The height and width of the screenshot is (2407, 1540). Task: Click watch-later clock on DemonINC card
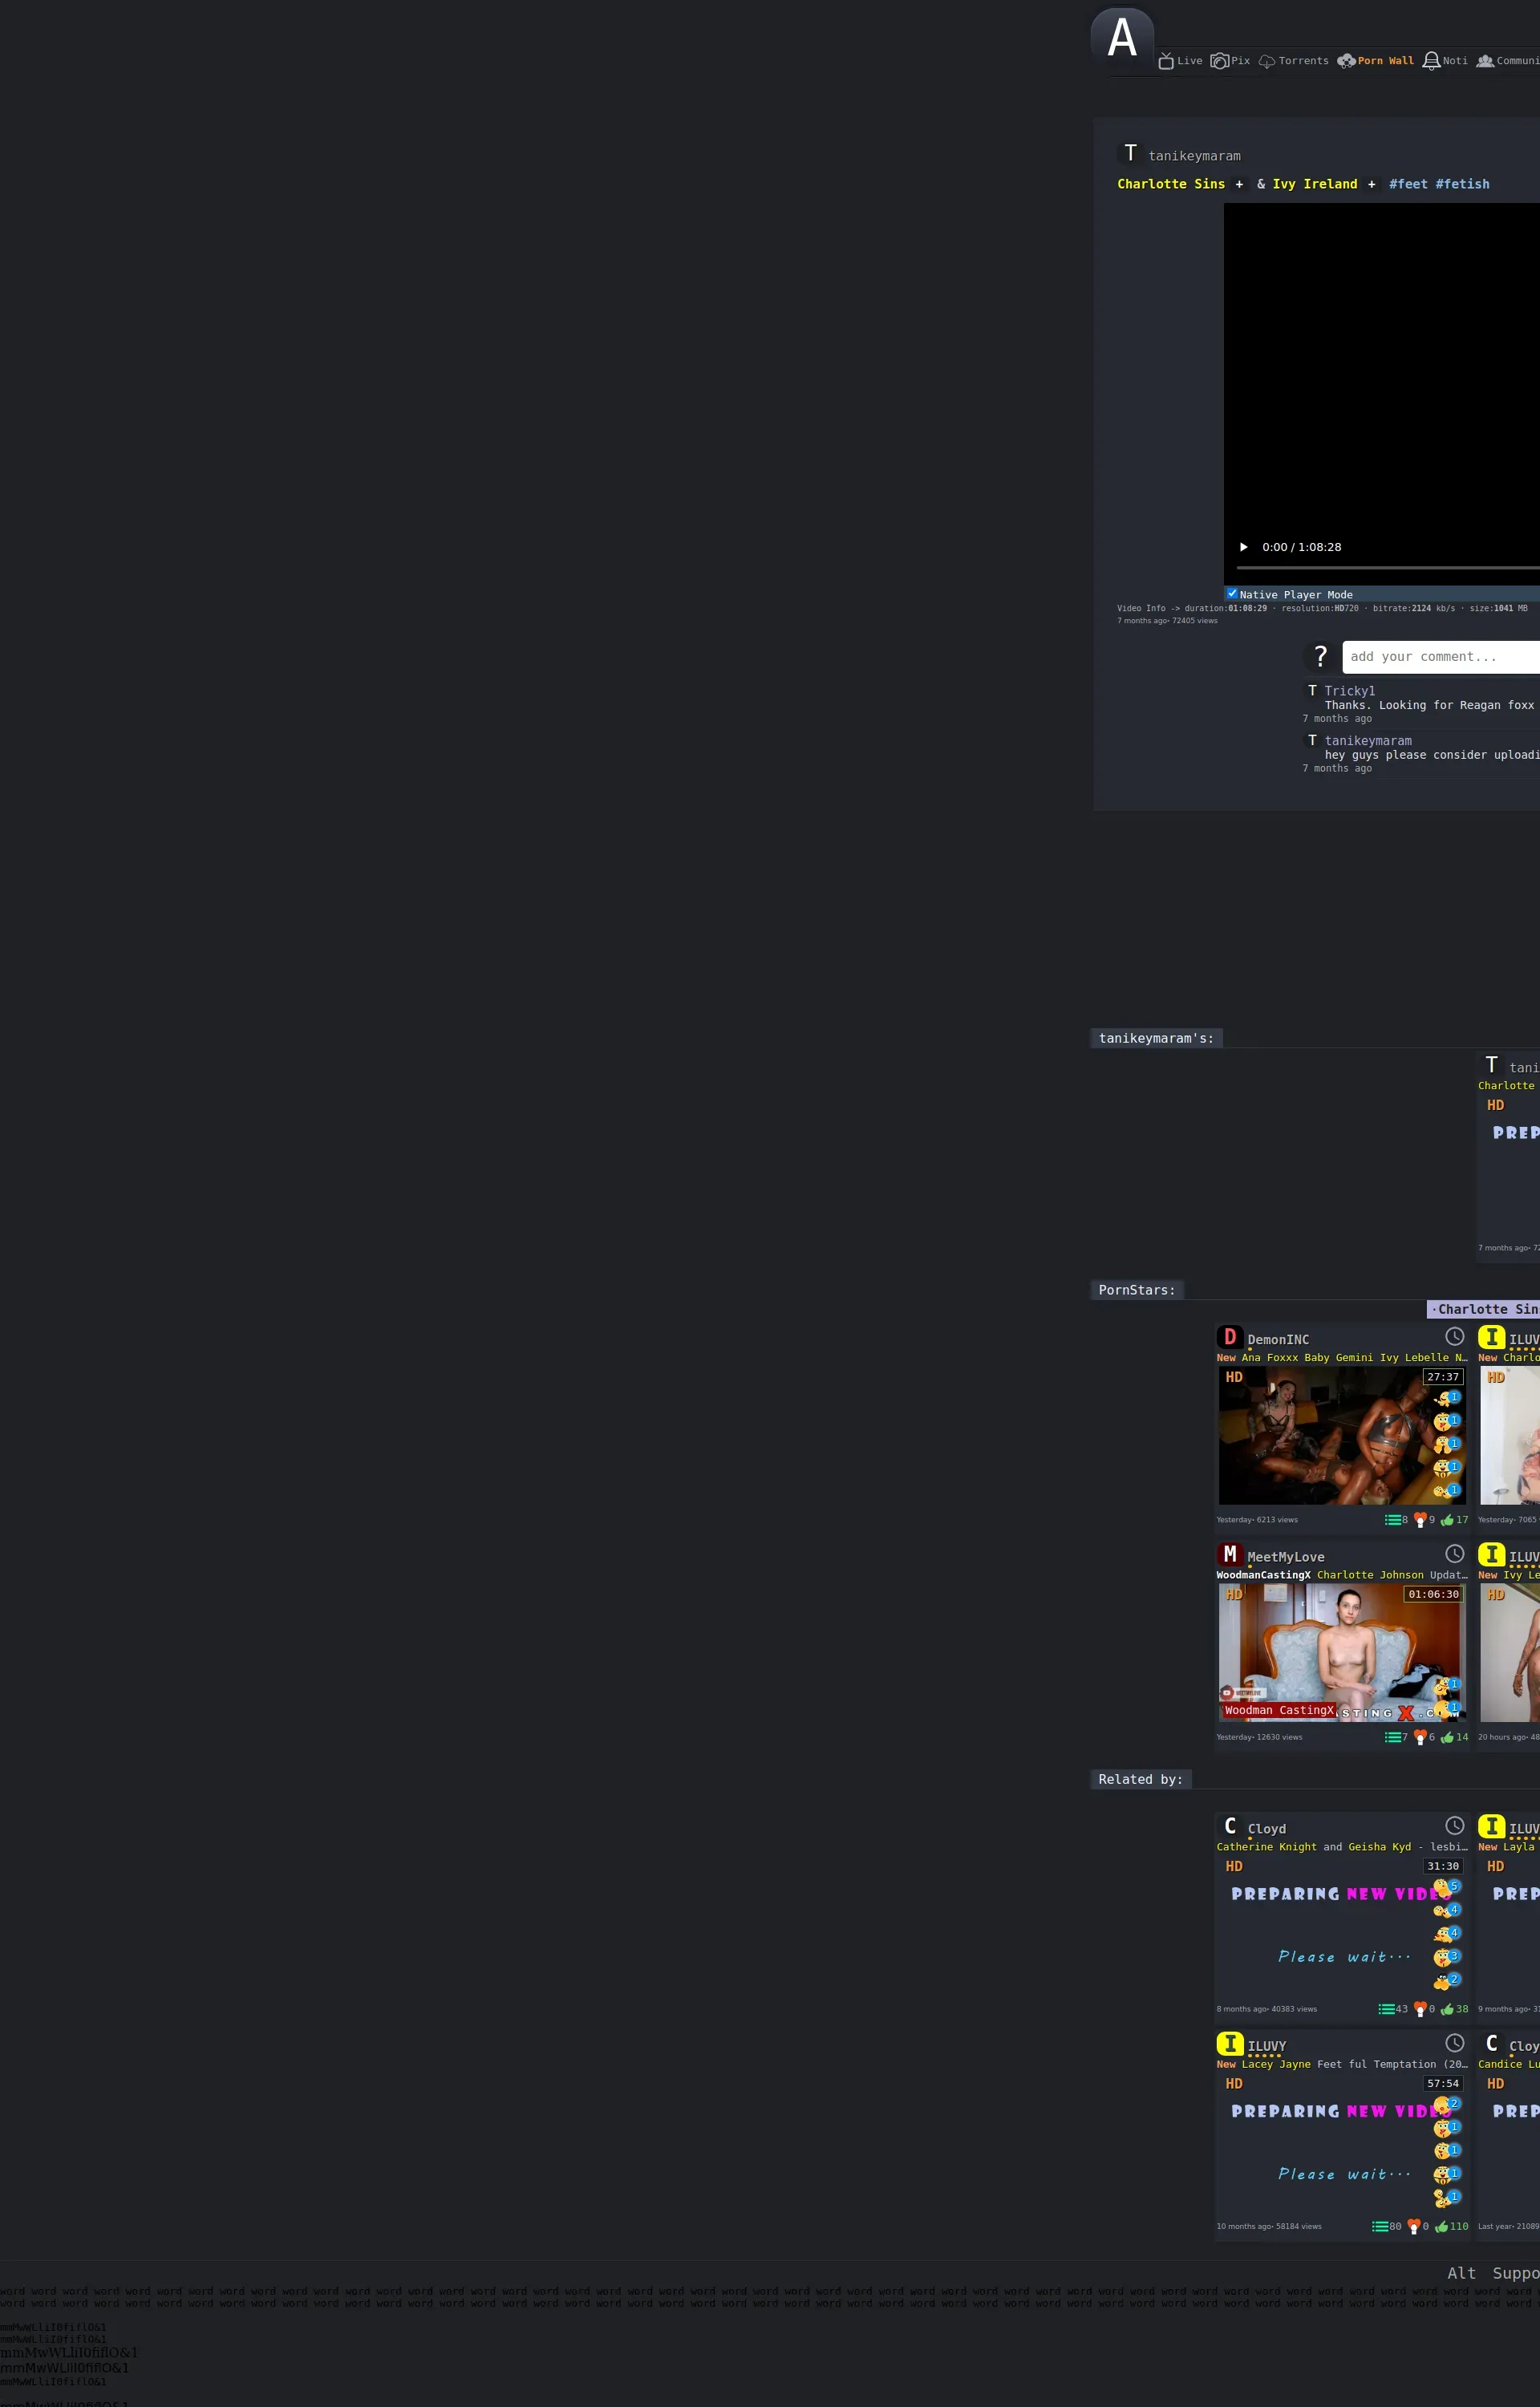click(x=1454, y=1336)
